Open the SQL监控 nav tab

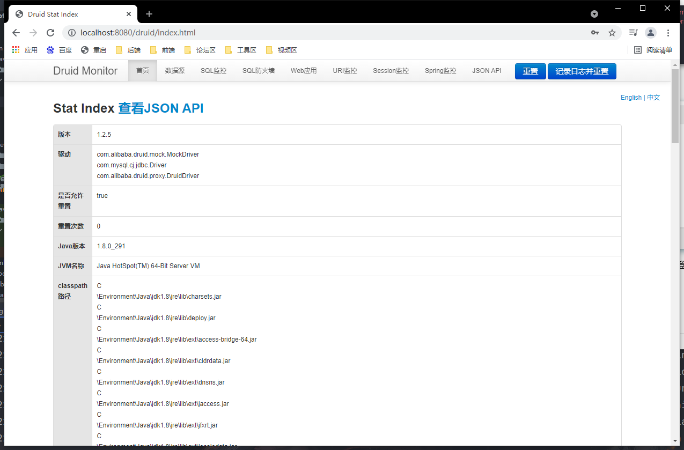click(x=214, y=71)
